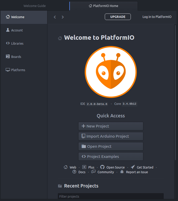Viewport: 178px width, 201px height.
Task: Click the home icon in PlatformIO Home tab
Action: 90,6
